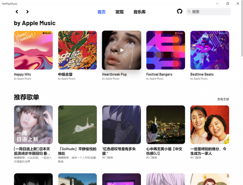Open title 心中再无黄小姐【中文伤感DJ】

[x=164, y=151]
